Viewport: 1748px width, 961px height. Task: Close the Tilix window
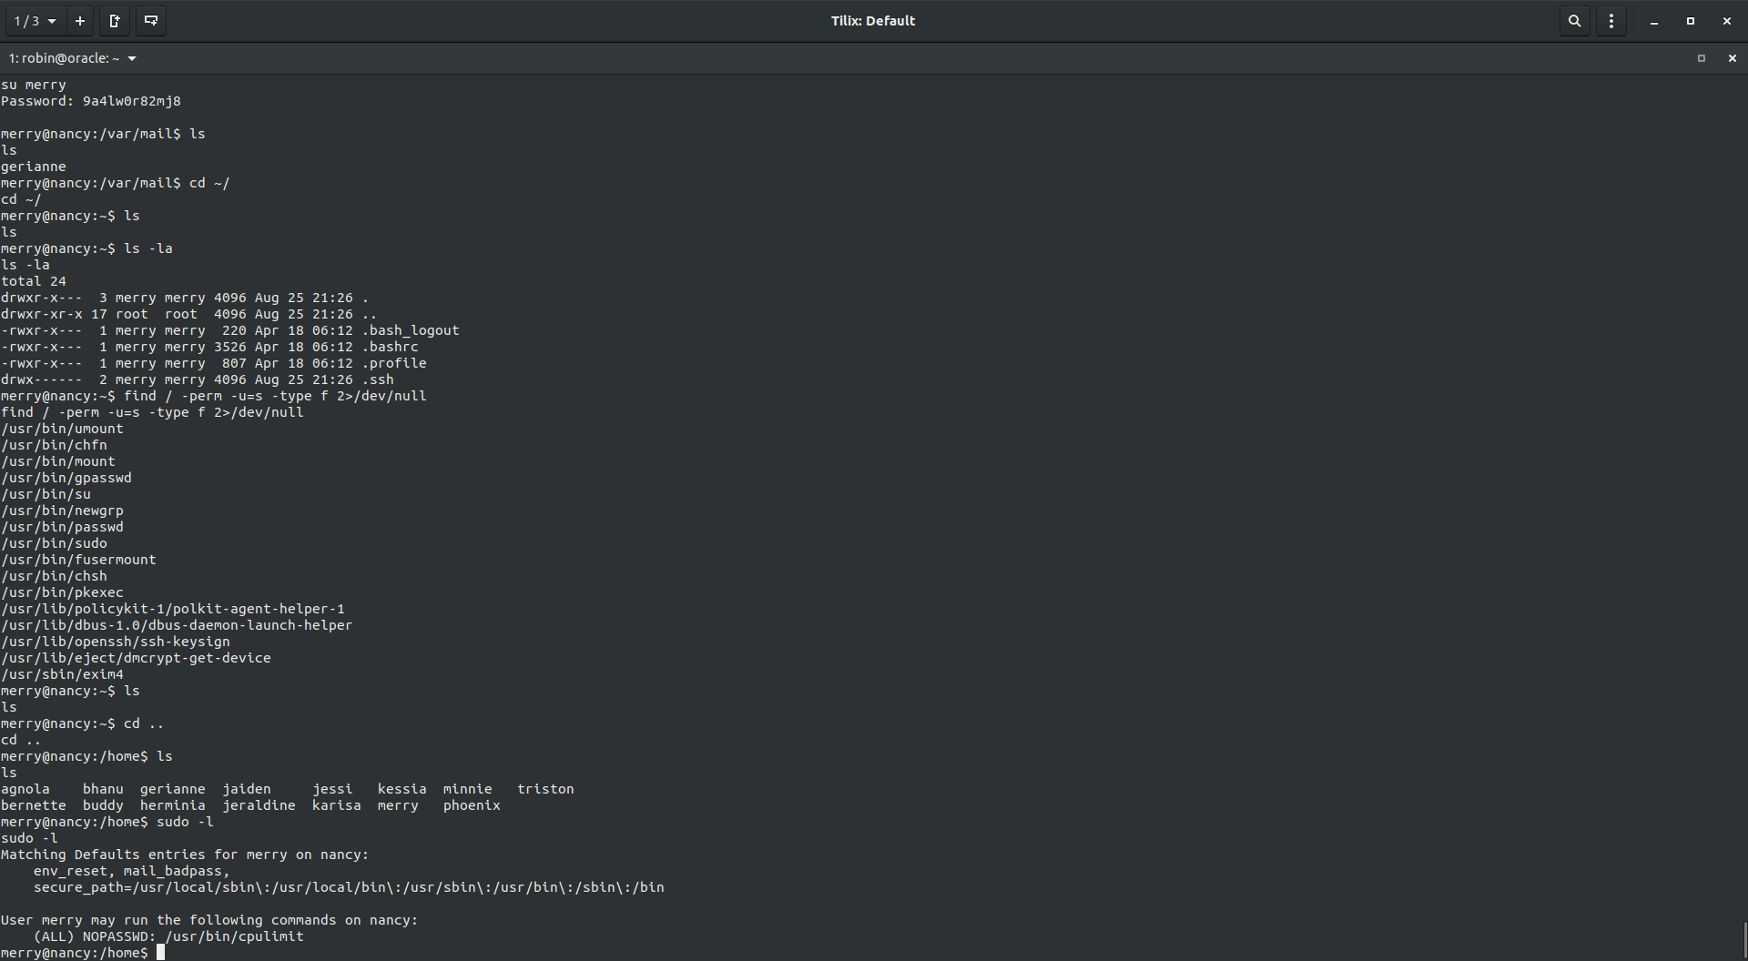(x=1727, y=21)
